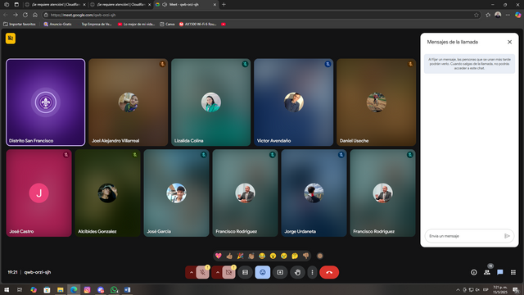Open the activities icon
The image size is (524, 295).
pyautogui.click(x=513, y=272)
